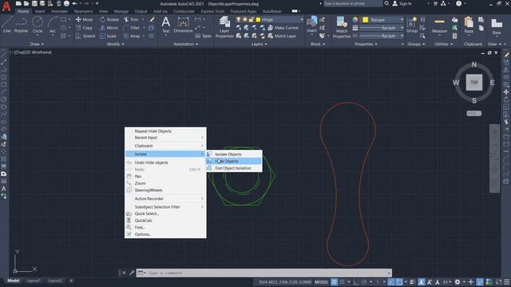Toggle polar tracking in status bar
The image size is (511, 287).
click(x=364, y=282)
